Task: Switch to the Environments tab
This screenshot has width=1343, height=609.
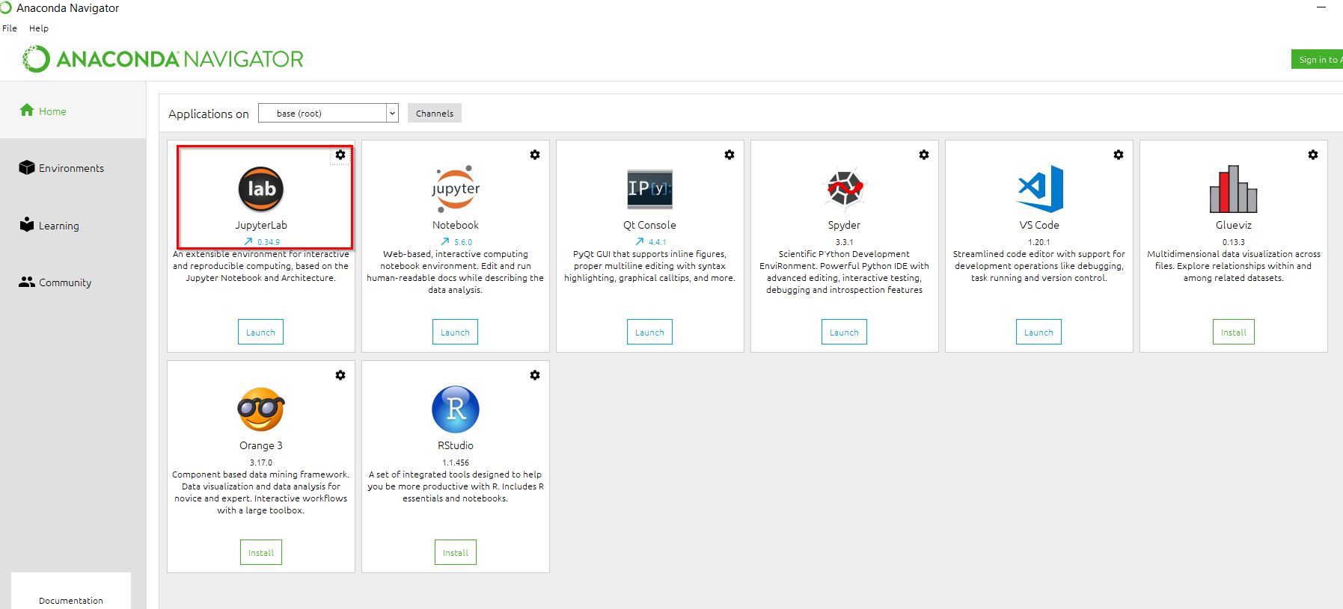Action: 71,168
